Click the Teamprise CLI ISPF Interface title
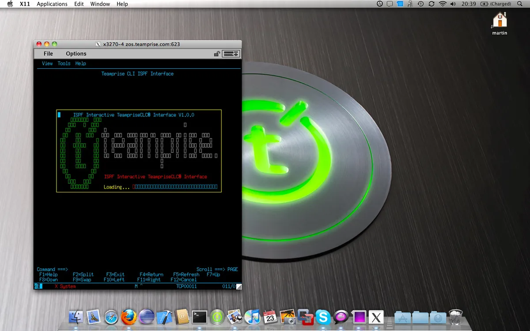Image resolution: width=530 pixels, height=331 pixels. 137,74
